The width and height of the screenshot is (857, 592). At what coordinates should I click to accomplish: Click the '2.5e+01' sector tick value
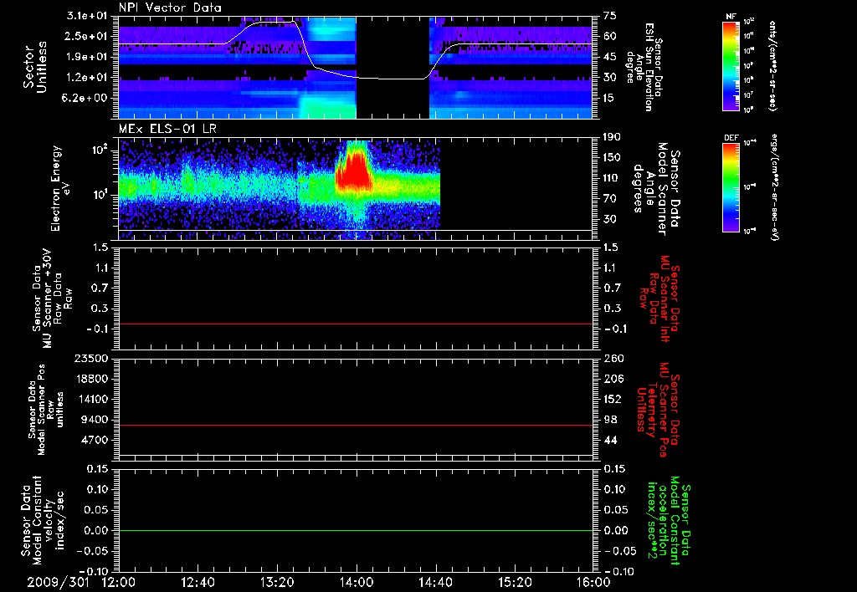coord(86,36)
